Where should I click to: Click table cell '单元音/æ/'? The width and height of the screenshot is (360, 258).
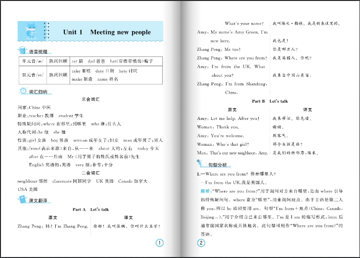33,61
